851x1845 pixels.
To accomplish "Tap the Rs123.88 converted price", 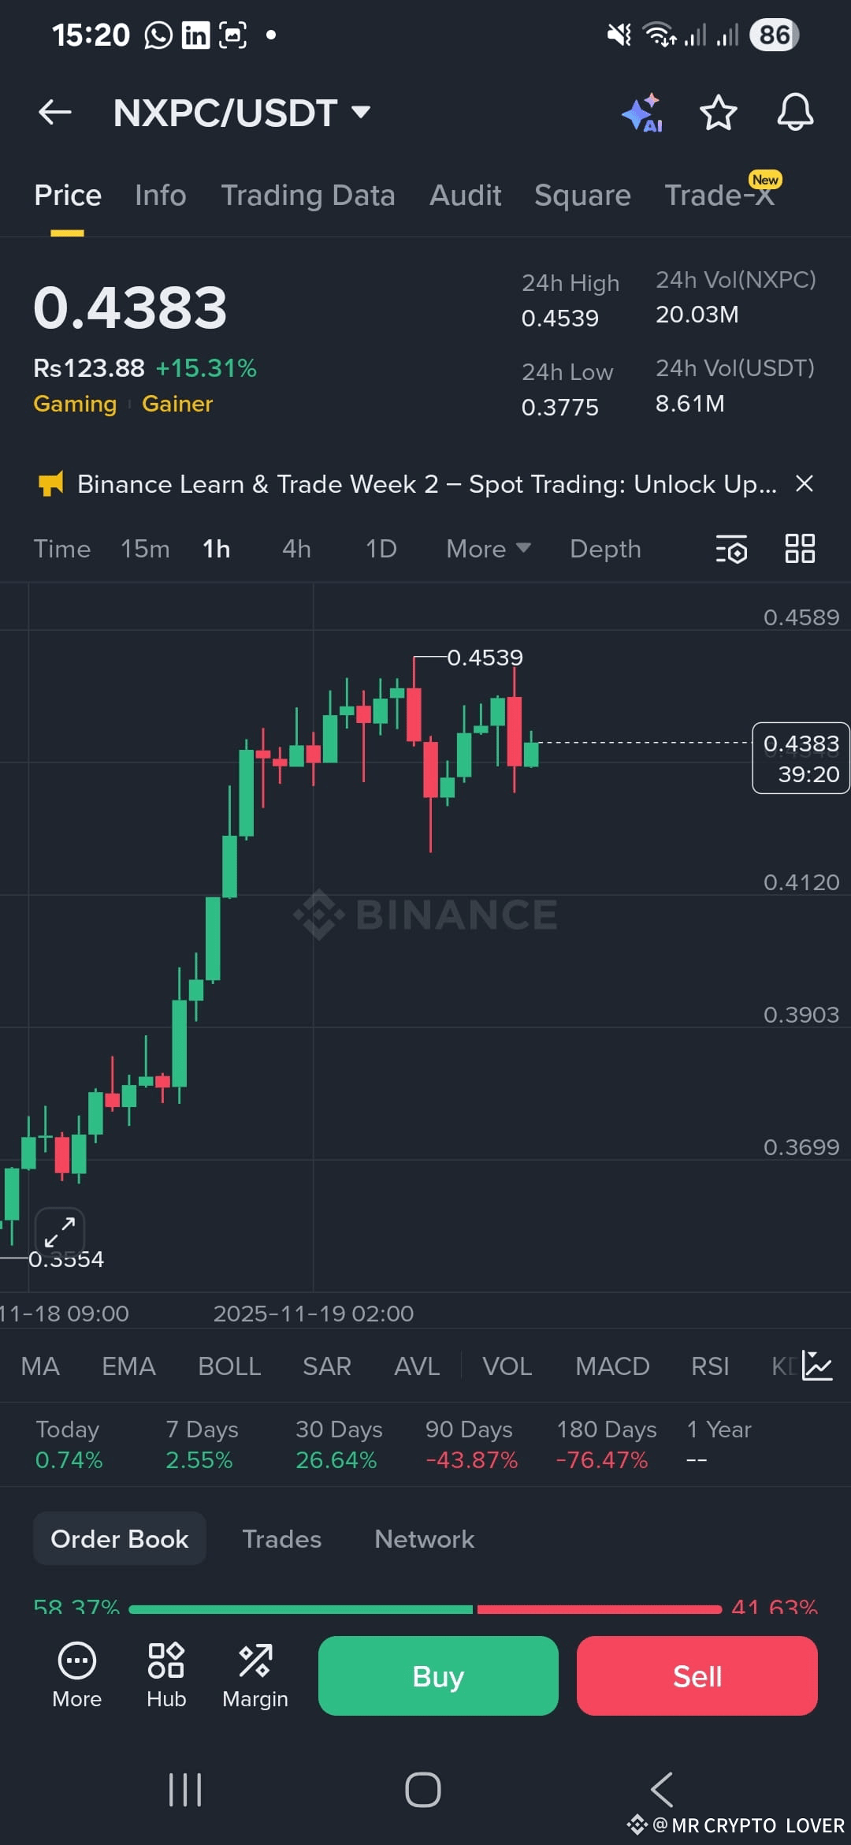I will point(89,368).
